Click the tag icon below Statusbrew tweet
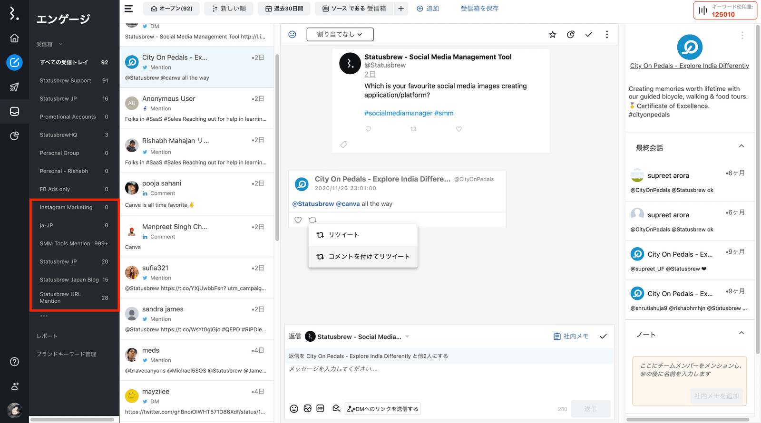The width and height of the screenshot is (761, 423). (x=344, y=144)
